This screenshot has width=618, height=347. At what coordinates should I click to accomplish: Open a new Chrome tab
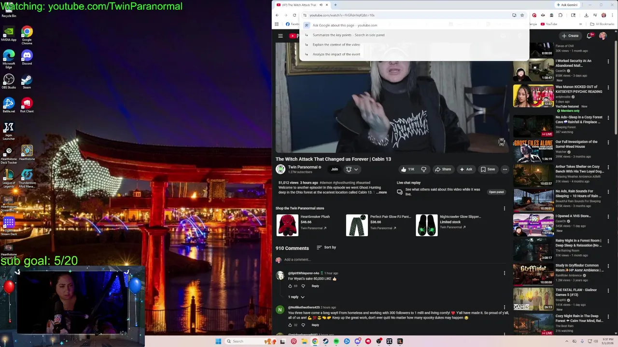point(335,5)
